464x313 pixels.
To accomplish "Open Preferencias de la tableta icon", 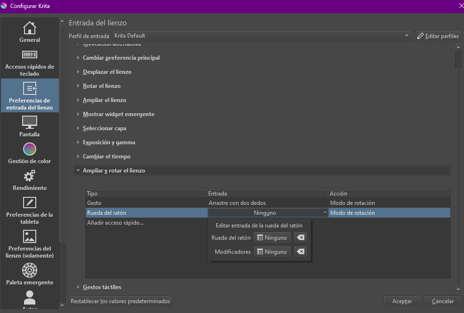I will pos(30,203).
